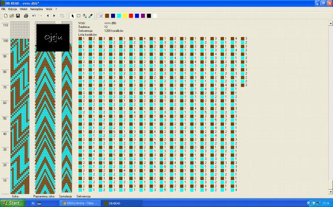Open the Plik menu
The image size is (333, 207).
4,9
